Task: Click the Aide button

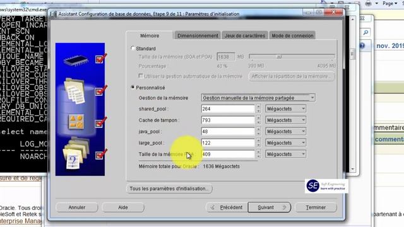Action: [123, 207]
